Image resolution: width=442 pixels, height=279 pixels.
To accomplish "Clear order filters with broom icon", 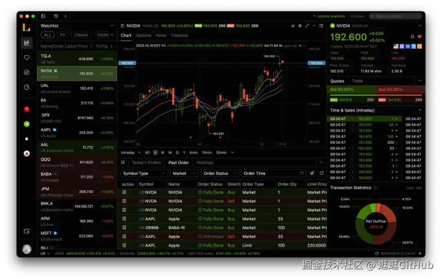I will click(x=312, y=173).
